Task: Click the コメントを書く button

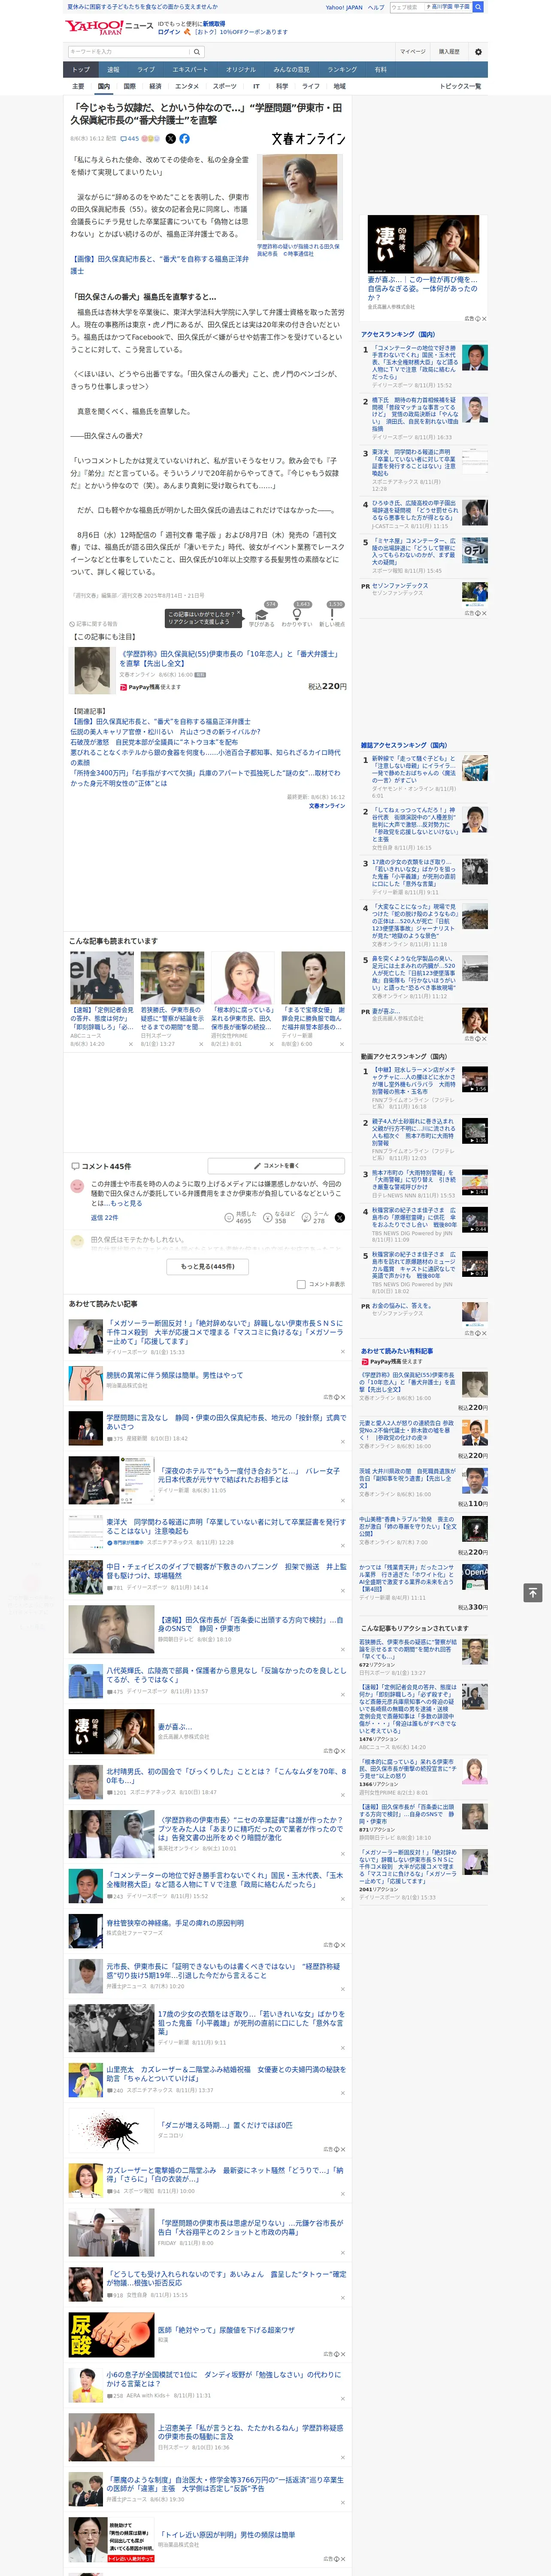Action: click(276, 1166)
